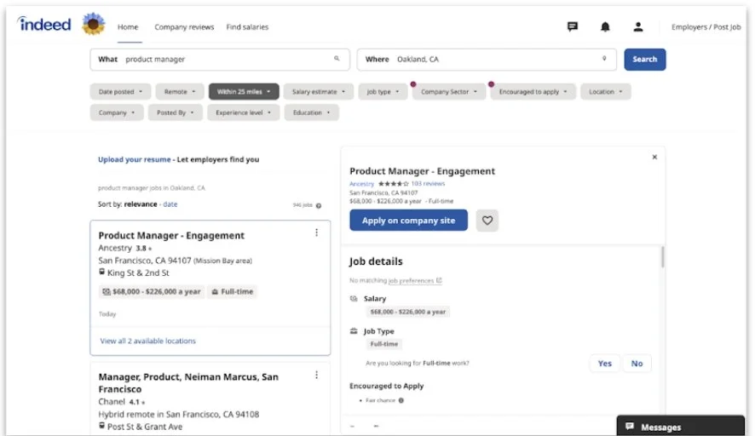Open Employers / Post Job link

click(706, 27)
